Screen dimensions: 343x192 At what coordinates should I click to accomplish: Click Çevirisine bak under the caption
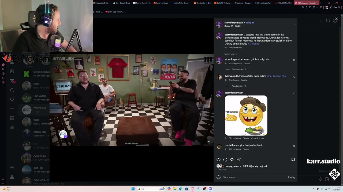[235, 48]
